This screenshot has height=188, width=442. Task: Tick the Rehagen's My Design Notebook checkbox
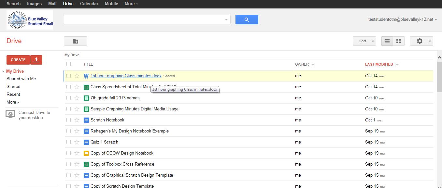[68, 131]
